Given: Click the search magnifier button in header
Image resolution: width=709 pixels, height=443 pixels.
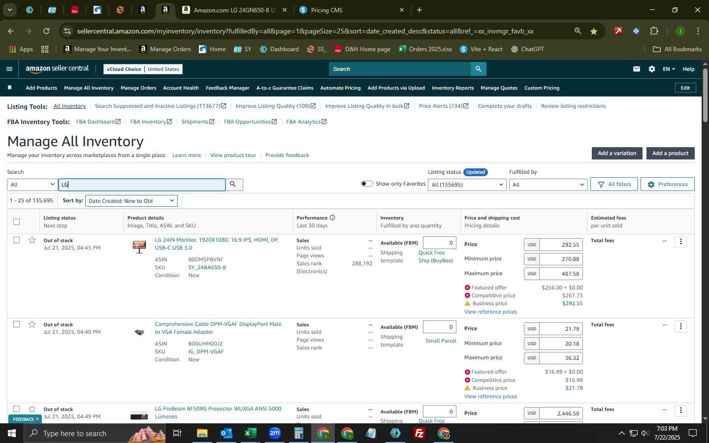Looking at the screenshot, I should (478, 69).
